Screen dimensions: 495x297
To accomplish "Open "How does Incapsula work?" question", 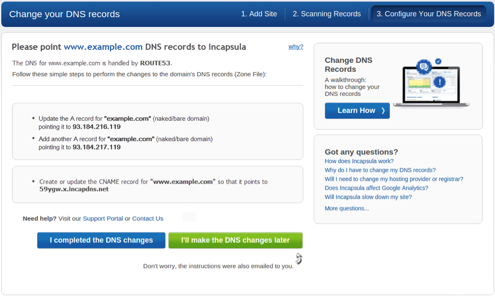I will 359,161.
